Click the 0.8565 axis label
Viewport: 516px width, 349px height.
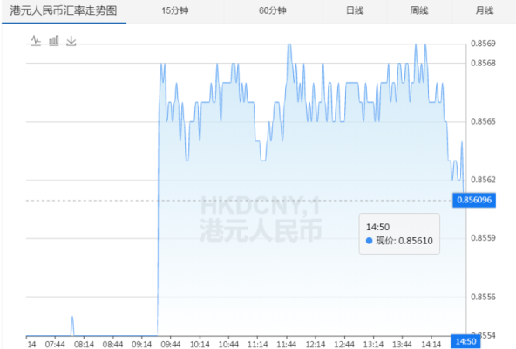click(483, 121)
